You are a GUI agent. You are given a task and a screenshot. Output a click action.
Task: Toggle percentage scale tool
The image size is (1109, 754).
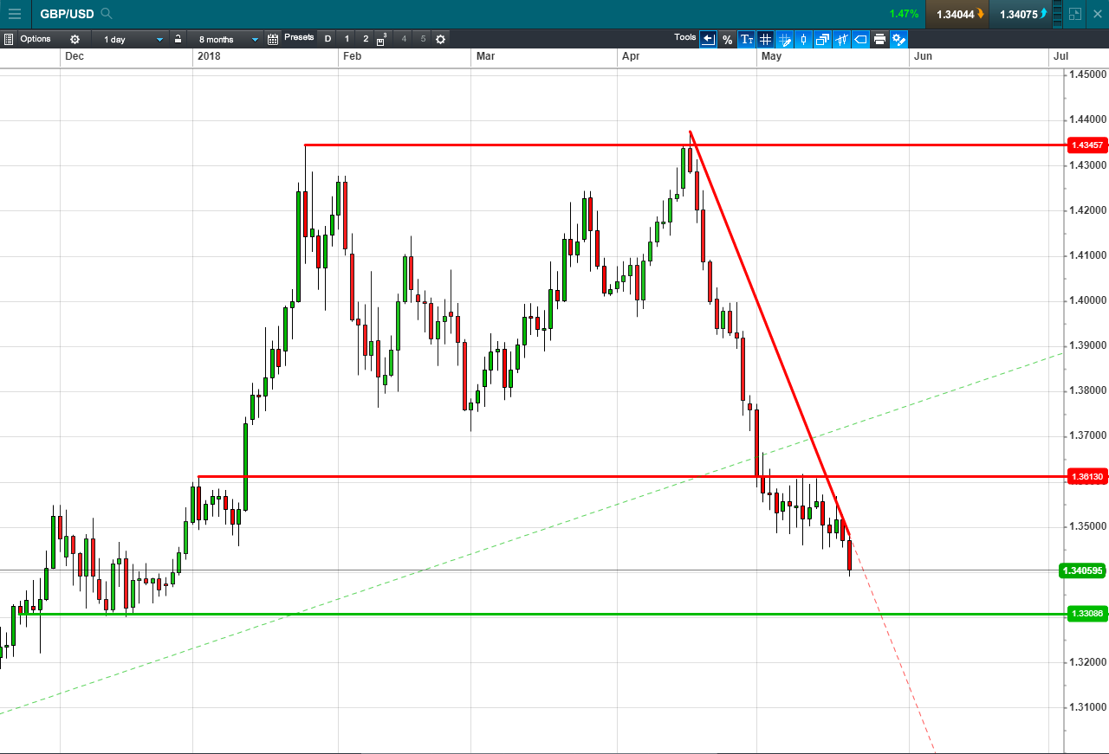(x=727, y=39)
